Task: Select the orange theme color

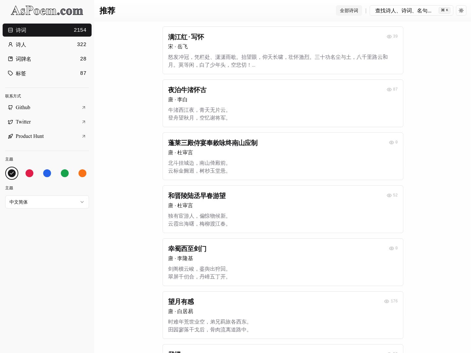Action: click(x=82, y=173)
